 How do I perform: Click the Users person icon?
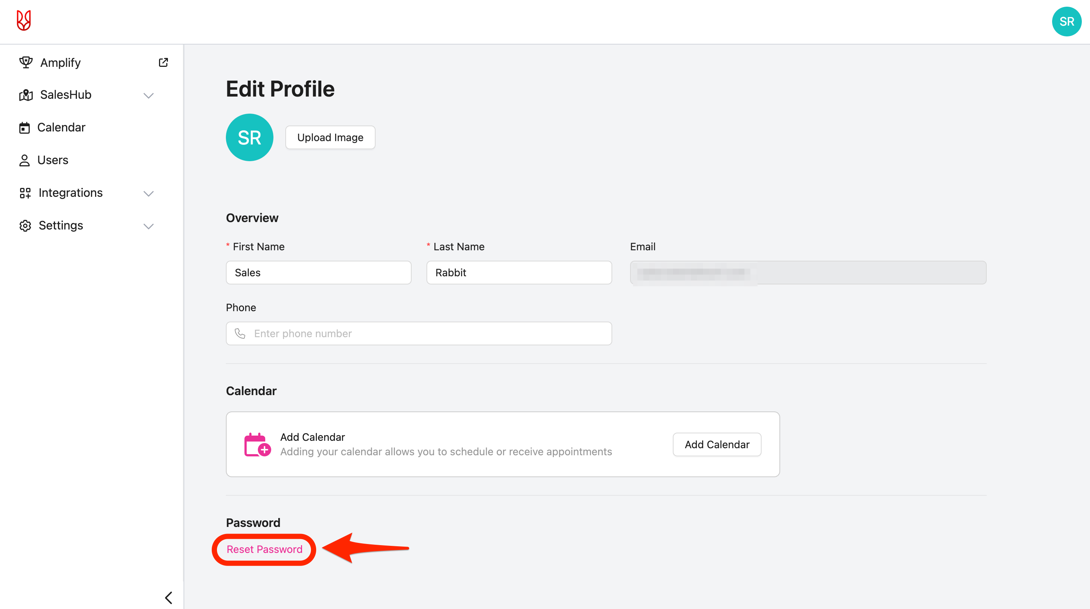[x=25, y=160]
